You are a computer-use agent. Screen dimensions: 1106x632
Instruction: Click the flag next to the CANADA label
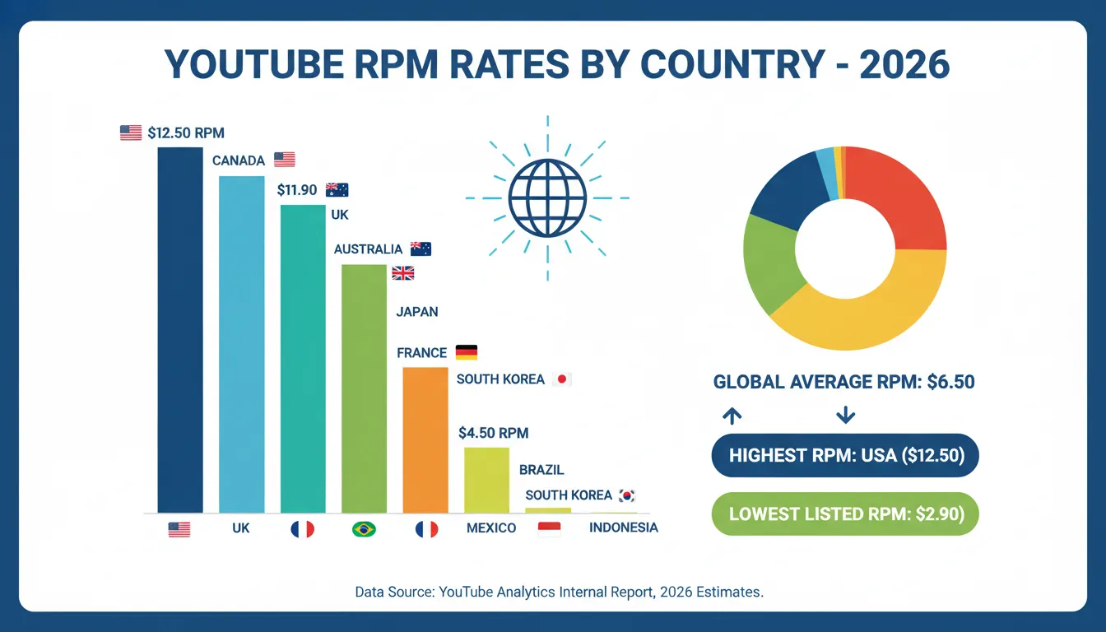tap(285, 160)
